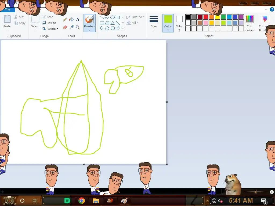Activate Color 1 foreground selector
Viewport: 275px width, 206px height.
[168, 23]
